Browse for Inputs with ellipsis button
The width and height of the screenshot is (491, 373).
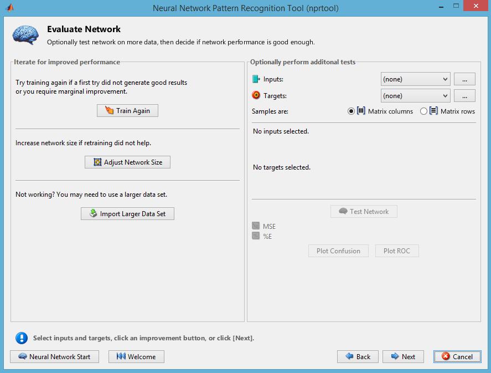pos(464,79)
